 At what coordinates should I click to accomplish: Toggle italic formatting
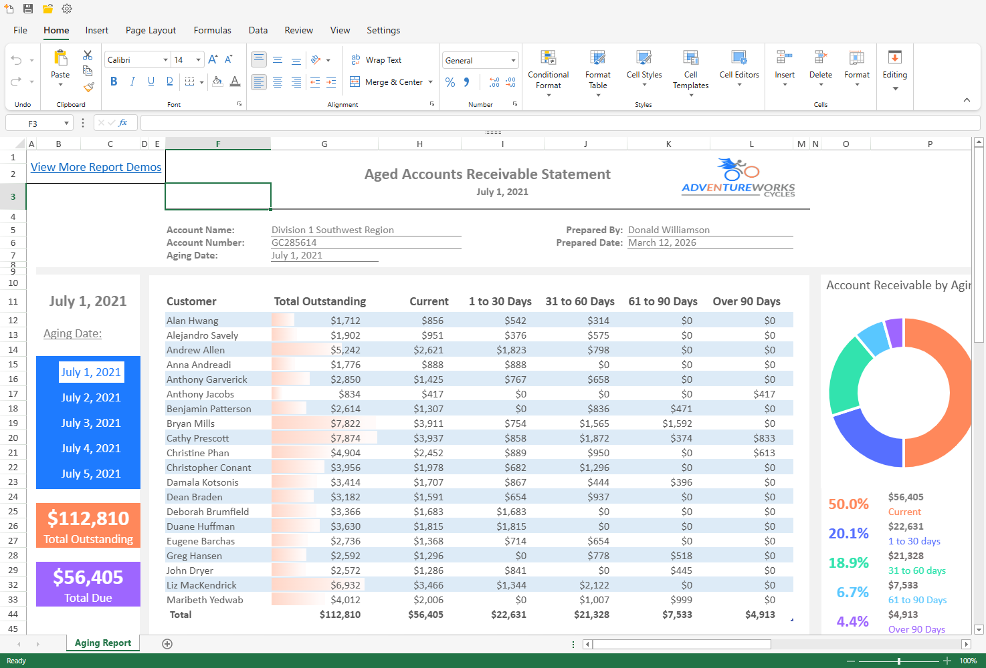coord(132,81)
